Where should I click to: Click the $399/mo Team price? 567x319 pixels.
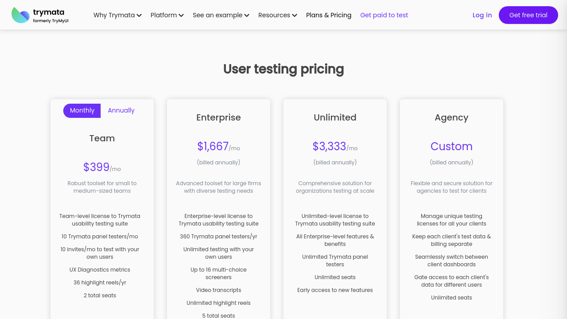coord(101,167)
